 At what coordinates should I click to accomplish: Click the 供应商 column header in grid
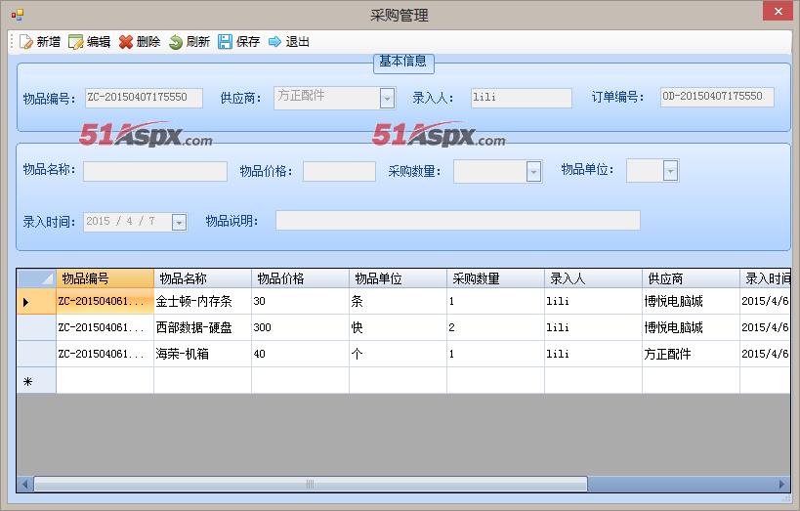click(691, 278)
